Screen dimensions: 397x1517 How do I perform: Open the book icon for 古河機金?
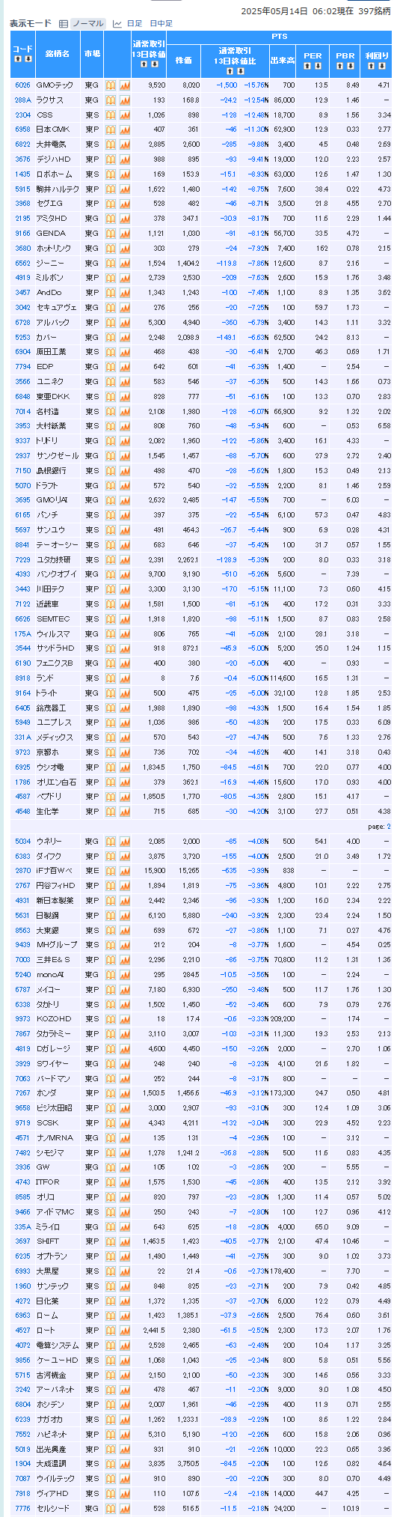111,1375
